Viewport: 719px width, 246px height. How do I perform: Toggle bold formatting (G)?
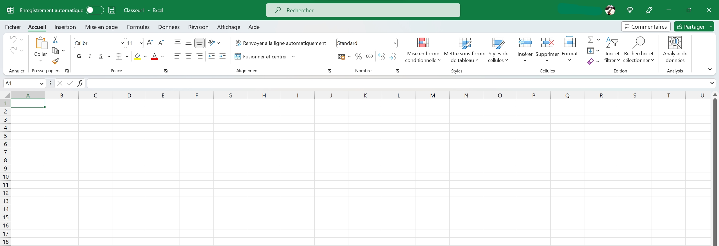(x=79, y=56)
